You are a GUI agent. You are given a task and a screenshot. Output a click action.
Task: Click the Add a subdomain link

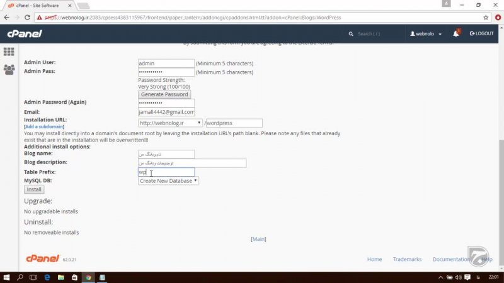pos(43,126)
